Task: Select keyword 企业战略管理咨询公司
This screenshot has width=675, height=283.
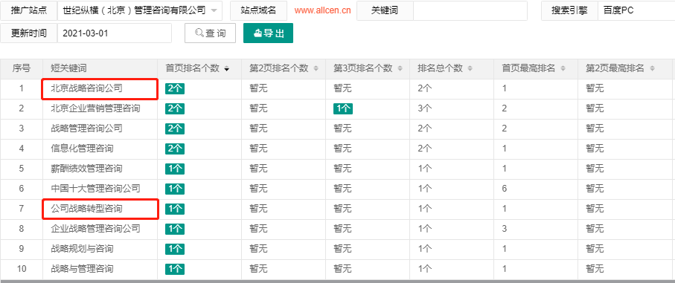Action: click(x=95, y=229)
